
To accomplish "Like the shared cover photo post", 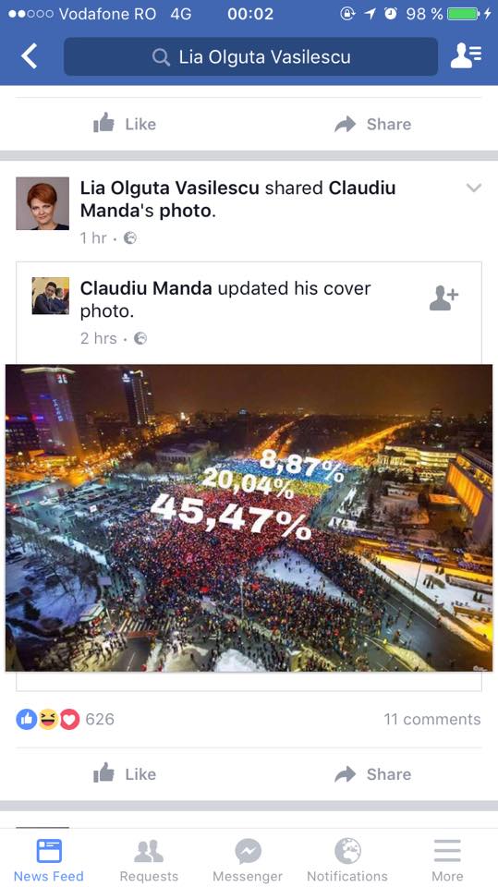I will point(125,774).
